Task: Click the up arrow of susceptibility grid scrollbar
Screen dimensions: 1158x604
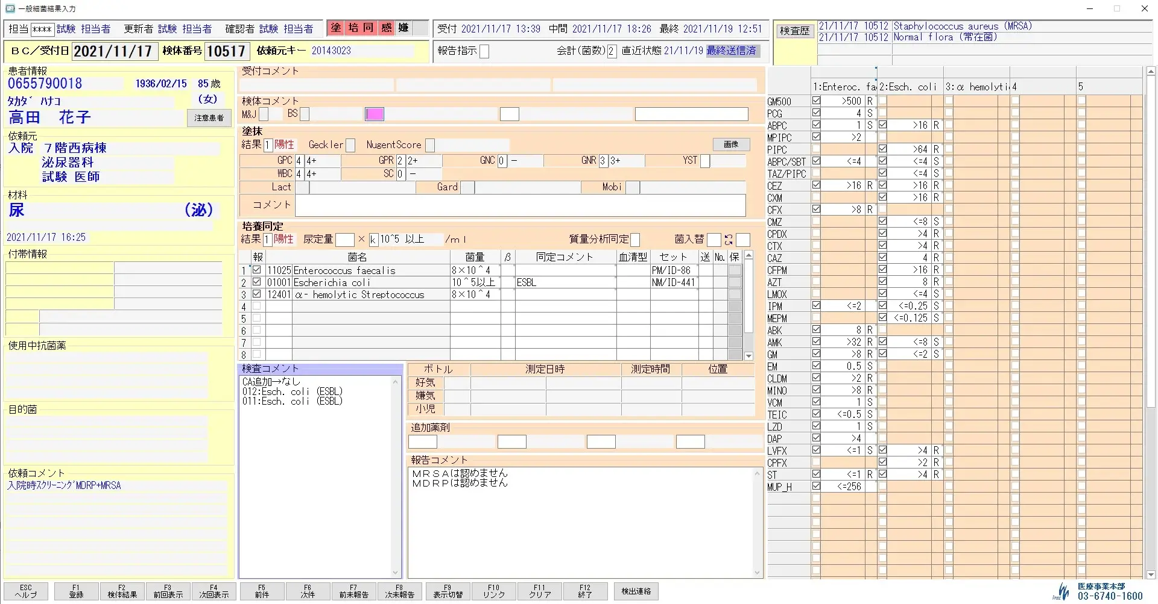Action: tap(1150, 72)
